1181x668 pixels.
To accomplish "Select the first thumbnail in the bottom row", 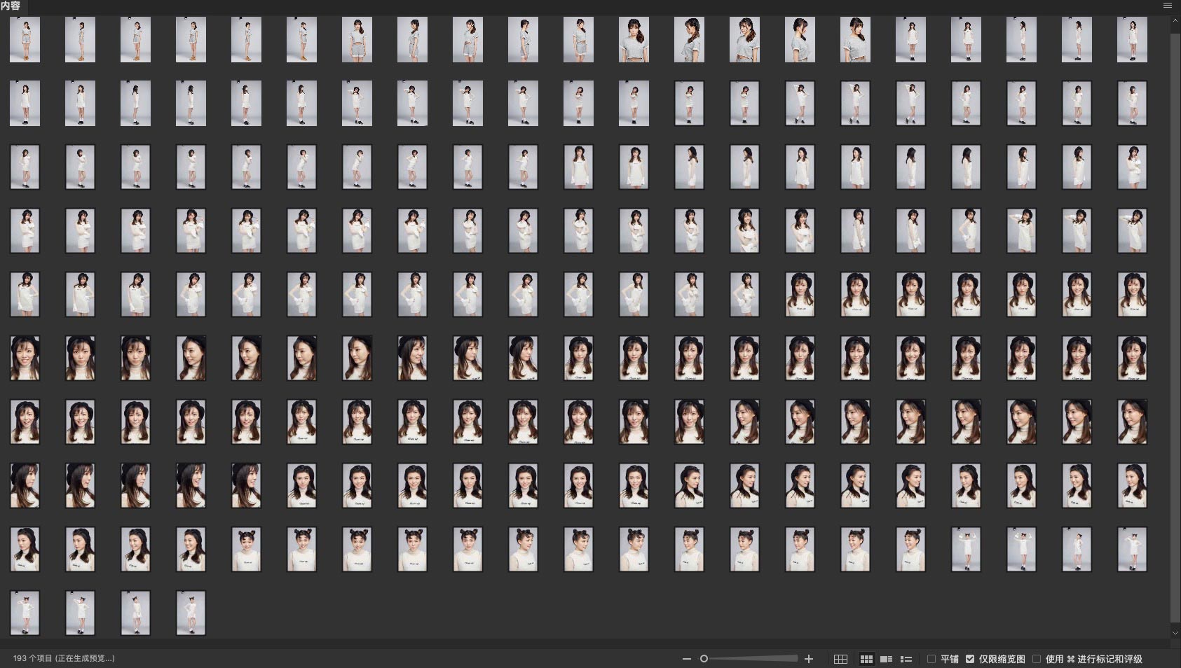I will tap(25, 613).
